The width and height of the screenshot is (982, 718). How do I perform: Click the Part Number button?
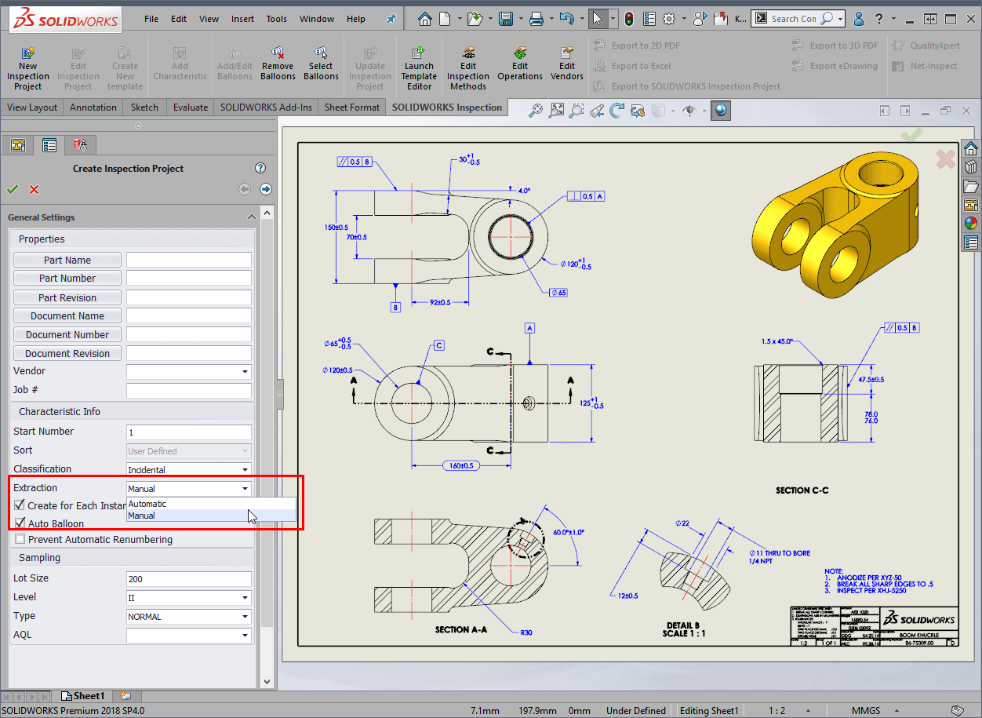(x=67, y=279)
